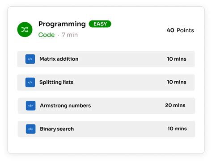Select the Binary search row background

pos(106,129)
